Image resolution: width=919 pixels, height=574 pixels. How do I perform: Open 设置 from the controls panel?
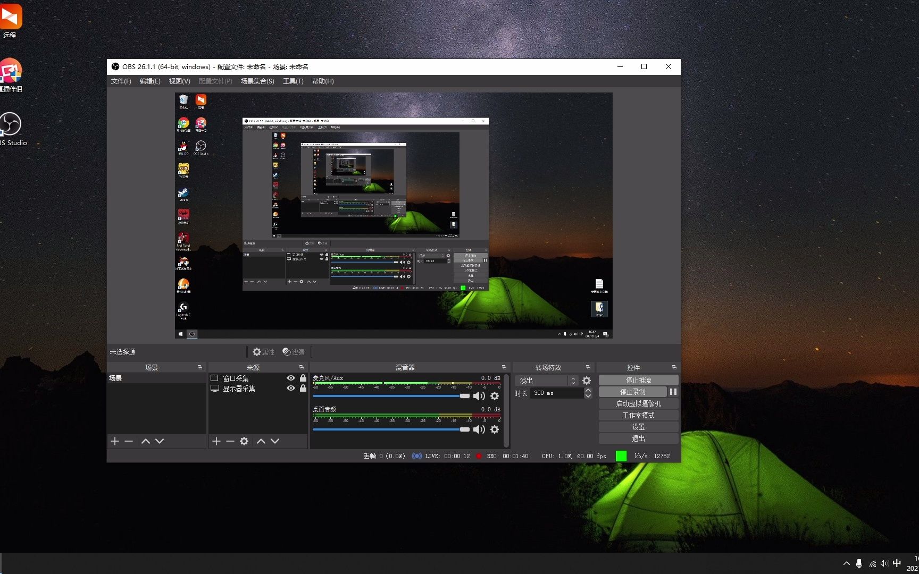(x=639, y=427)
